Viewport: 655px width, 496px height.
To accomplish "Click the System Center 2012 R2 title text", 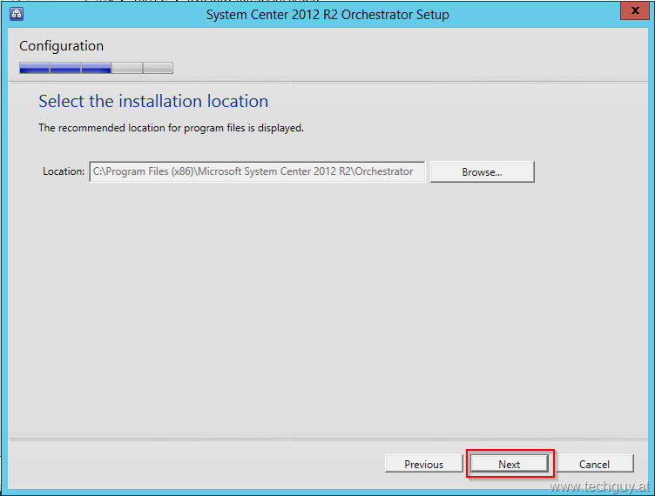I will tap(327, 15).
